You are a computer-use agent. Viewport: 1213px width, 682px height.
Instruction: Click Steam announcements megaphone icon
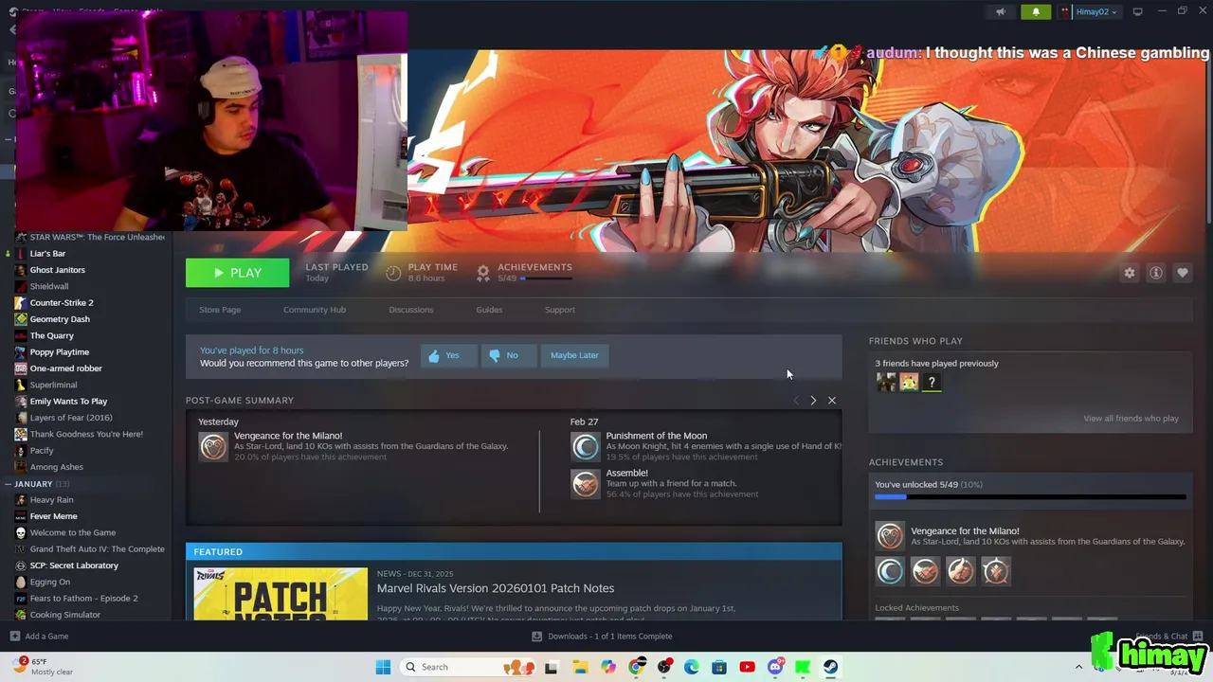pos(1000,11)
